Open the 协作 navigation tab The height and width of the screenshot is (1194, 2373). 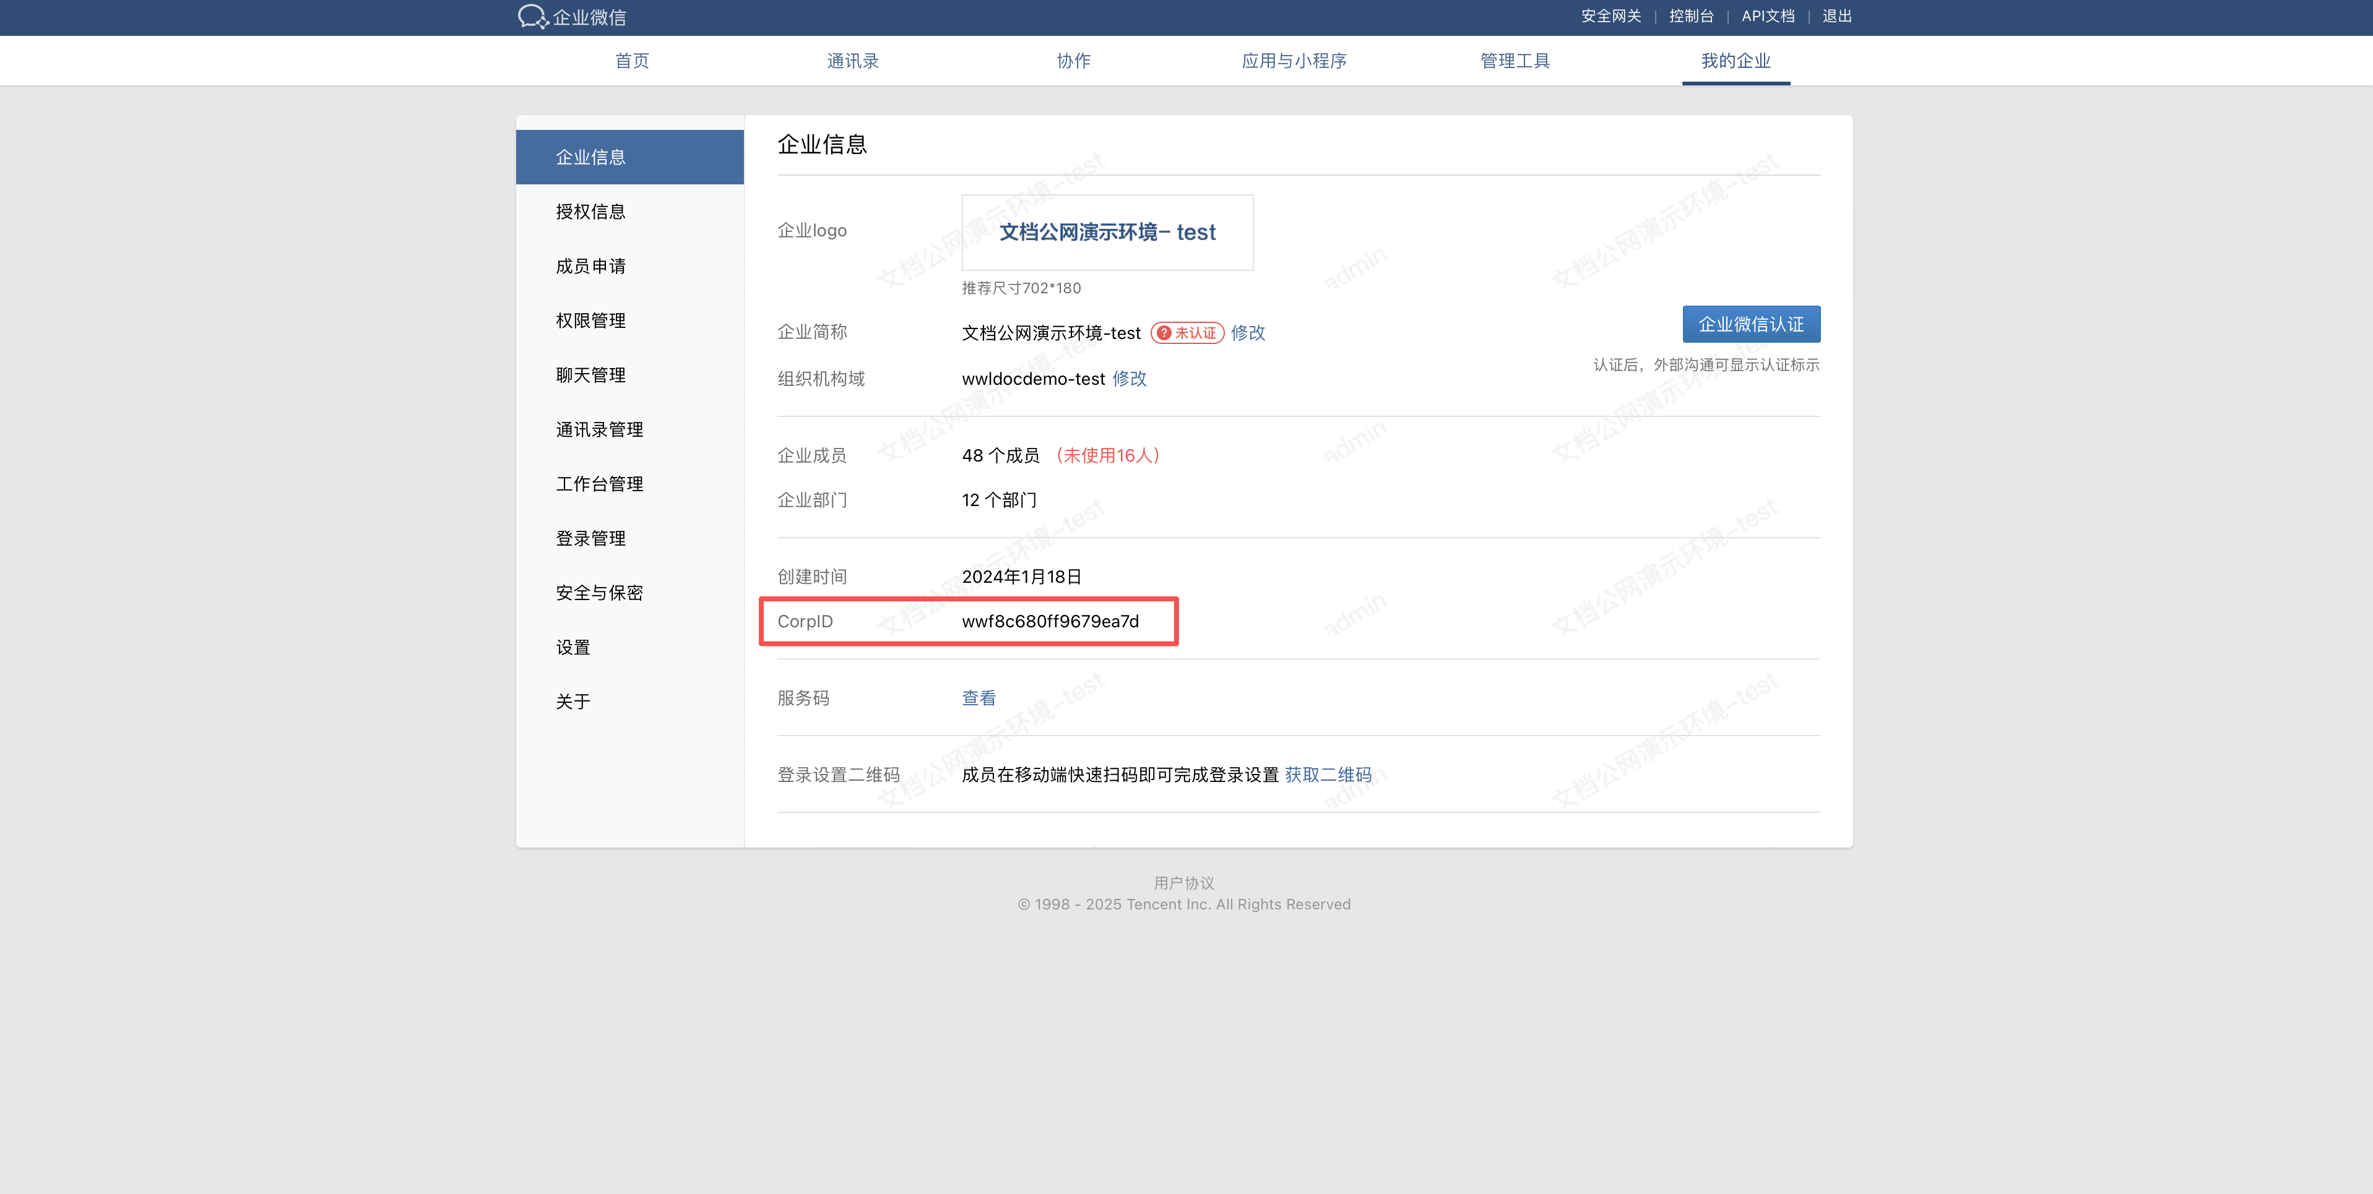1073,61
